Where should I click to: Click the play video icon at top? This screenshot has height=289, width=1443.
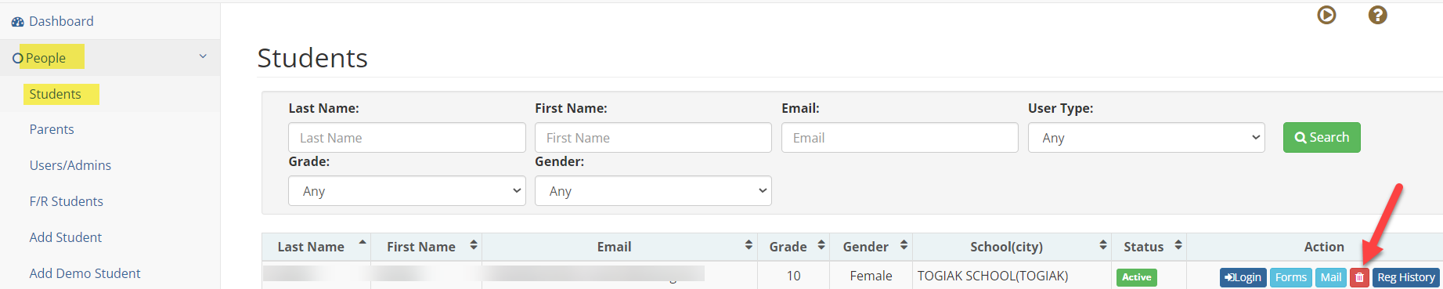coord(1326,15)
